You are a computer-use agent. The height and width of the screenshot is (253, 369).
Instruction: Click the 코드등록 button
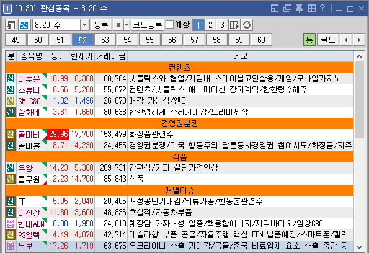tap(148, 25)
